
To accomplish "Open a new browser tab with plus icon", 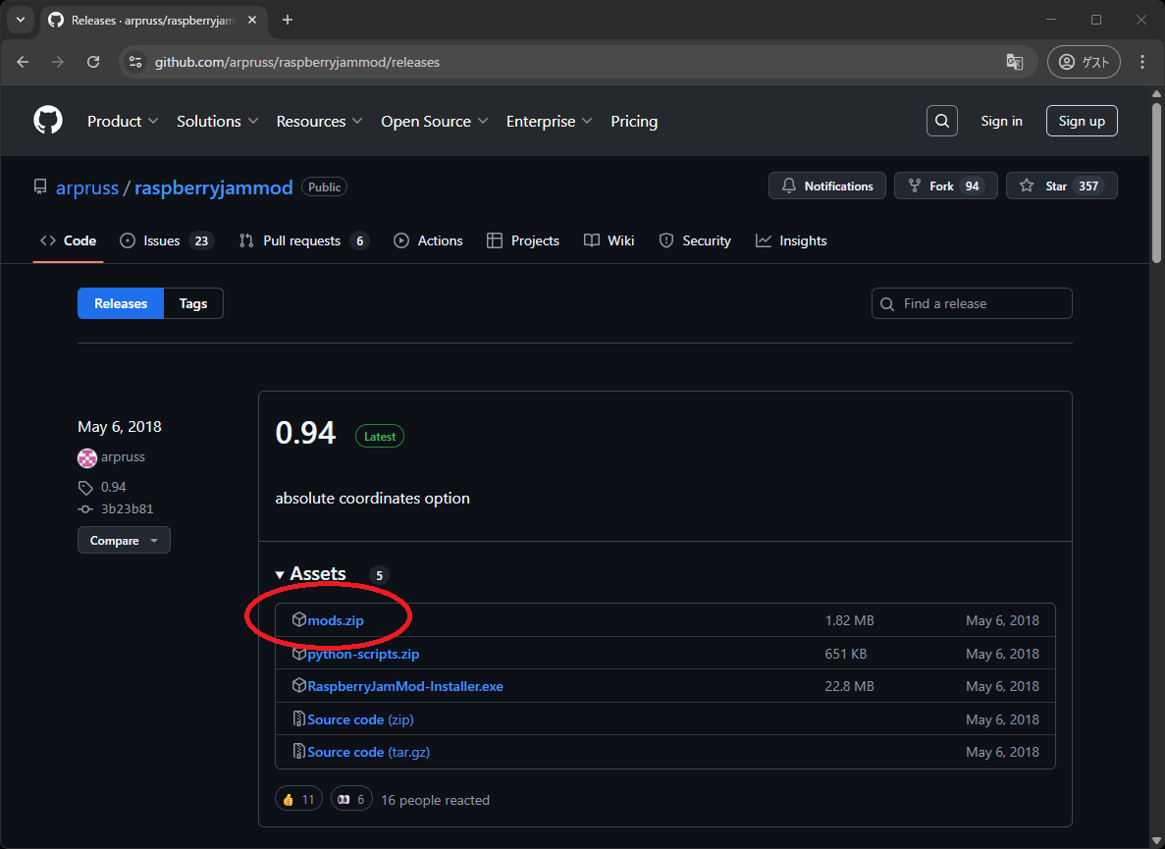I will coord(288,20).
